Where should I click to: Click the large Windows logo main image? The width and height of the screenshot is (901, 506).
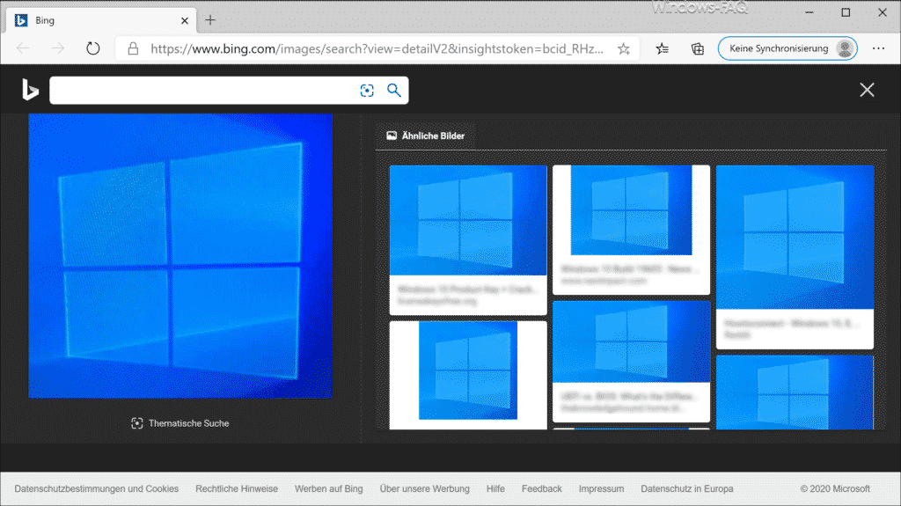pyautogui.click(x=180, y=256)
